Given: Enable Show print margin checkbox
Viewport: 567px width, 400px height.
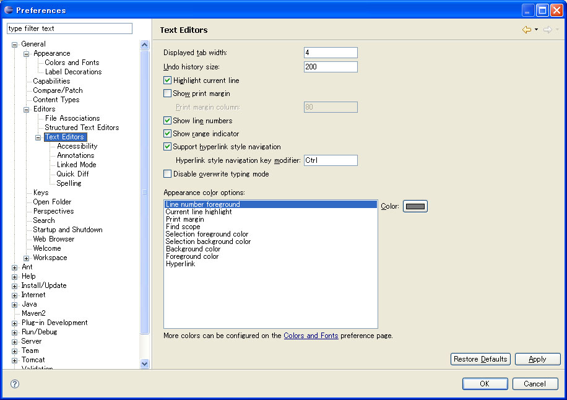Looking at the screenshot, I should [168, 93].
